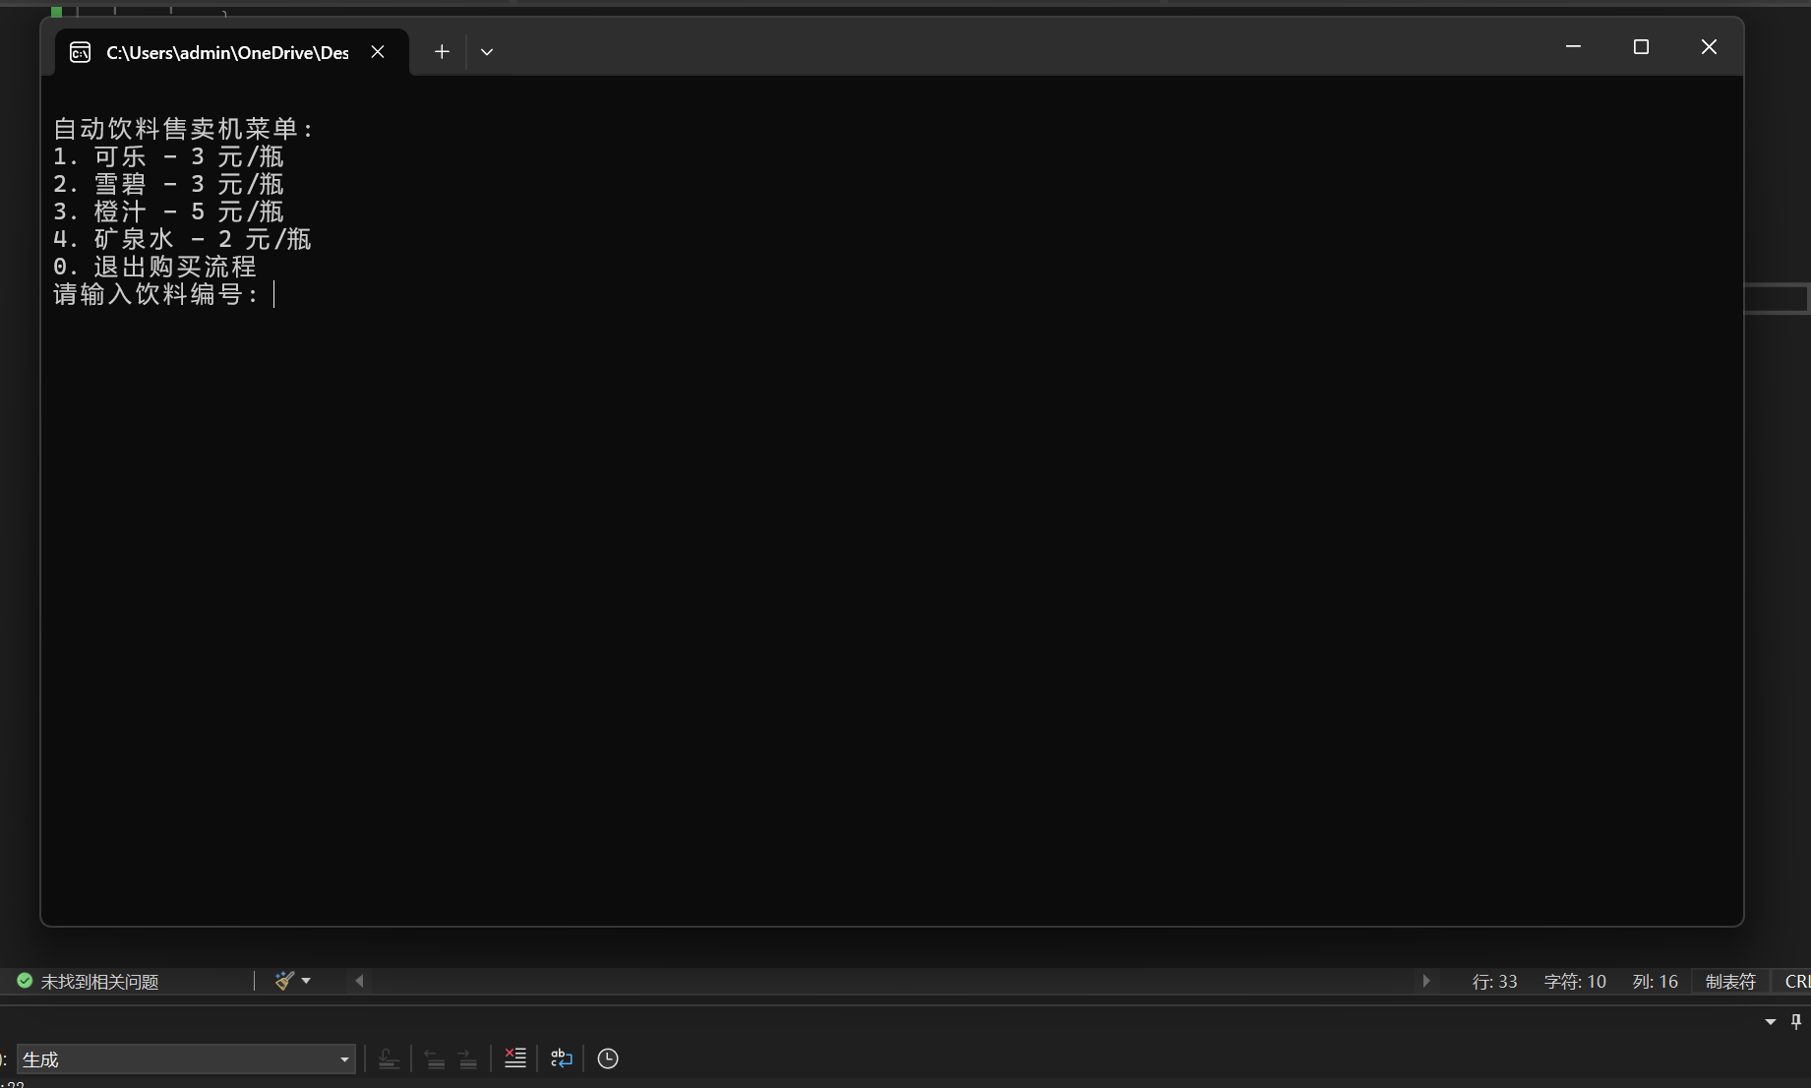Close the terminal window

[1709, 46]
